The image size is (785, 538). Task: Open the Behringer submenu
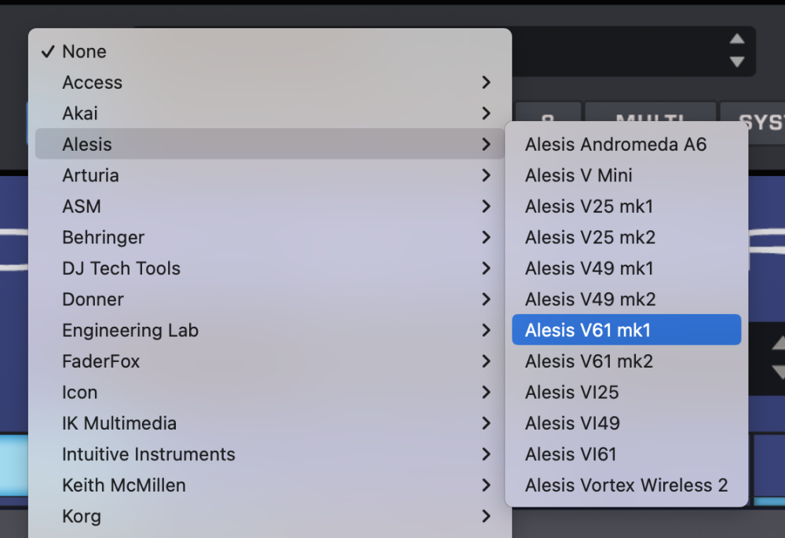pos(104,237)
